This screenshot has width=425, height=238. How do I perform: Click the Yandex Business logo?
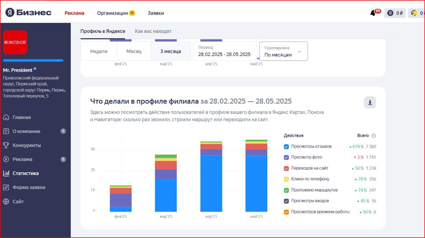click(28, 13)
